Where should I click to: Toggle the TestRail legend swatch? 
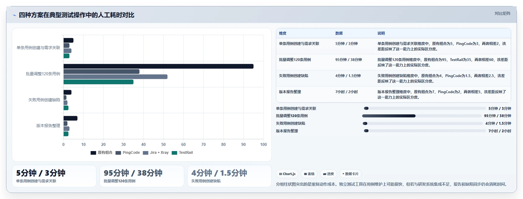174,153
